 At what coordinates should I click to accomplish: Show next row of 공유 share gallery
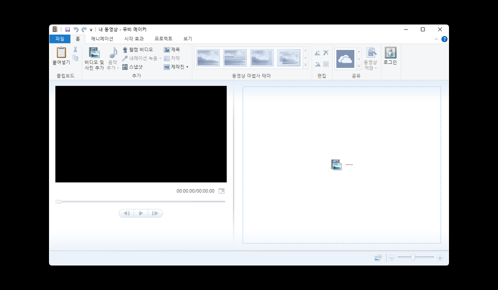pyautogui.click(x=359, y=59)
